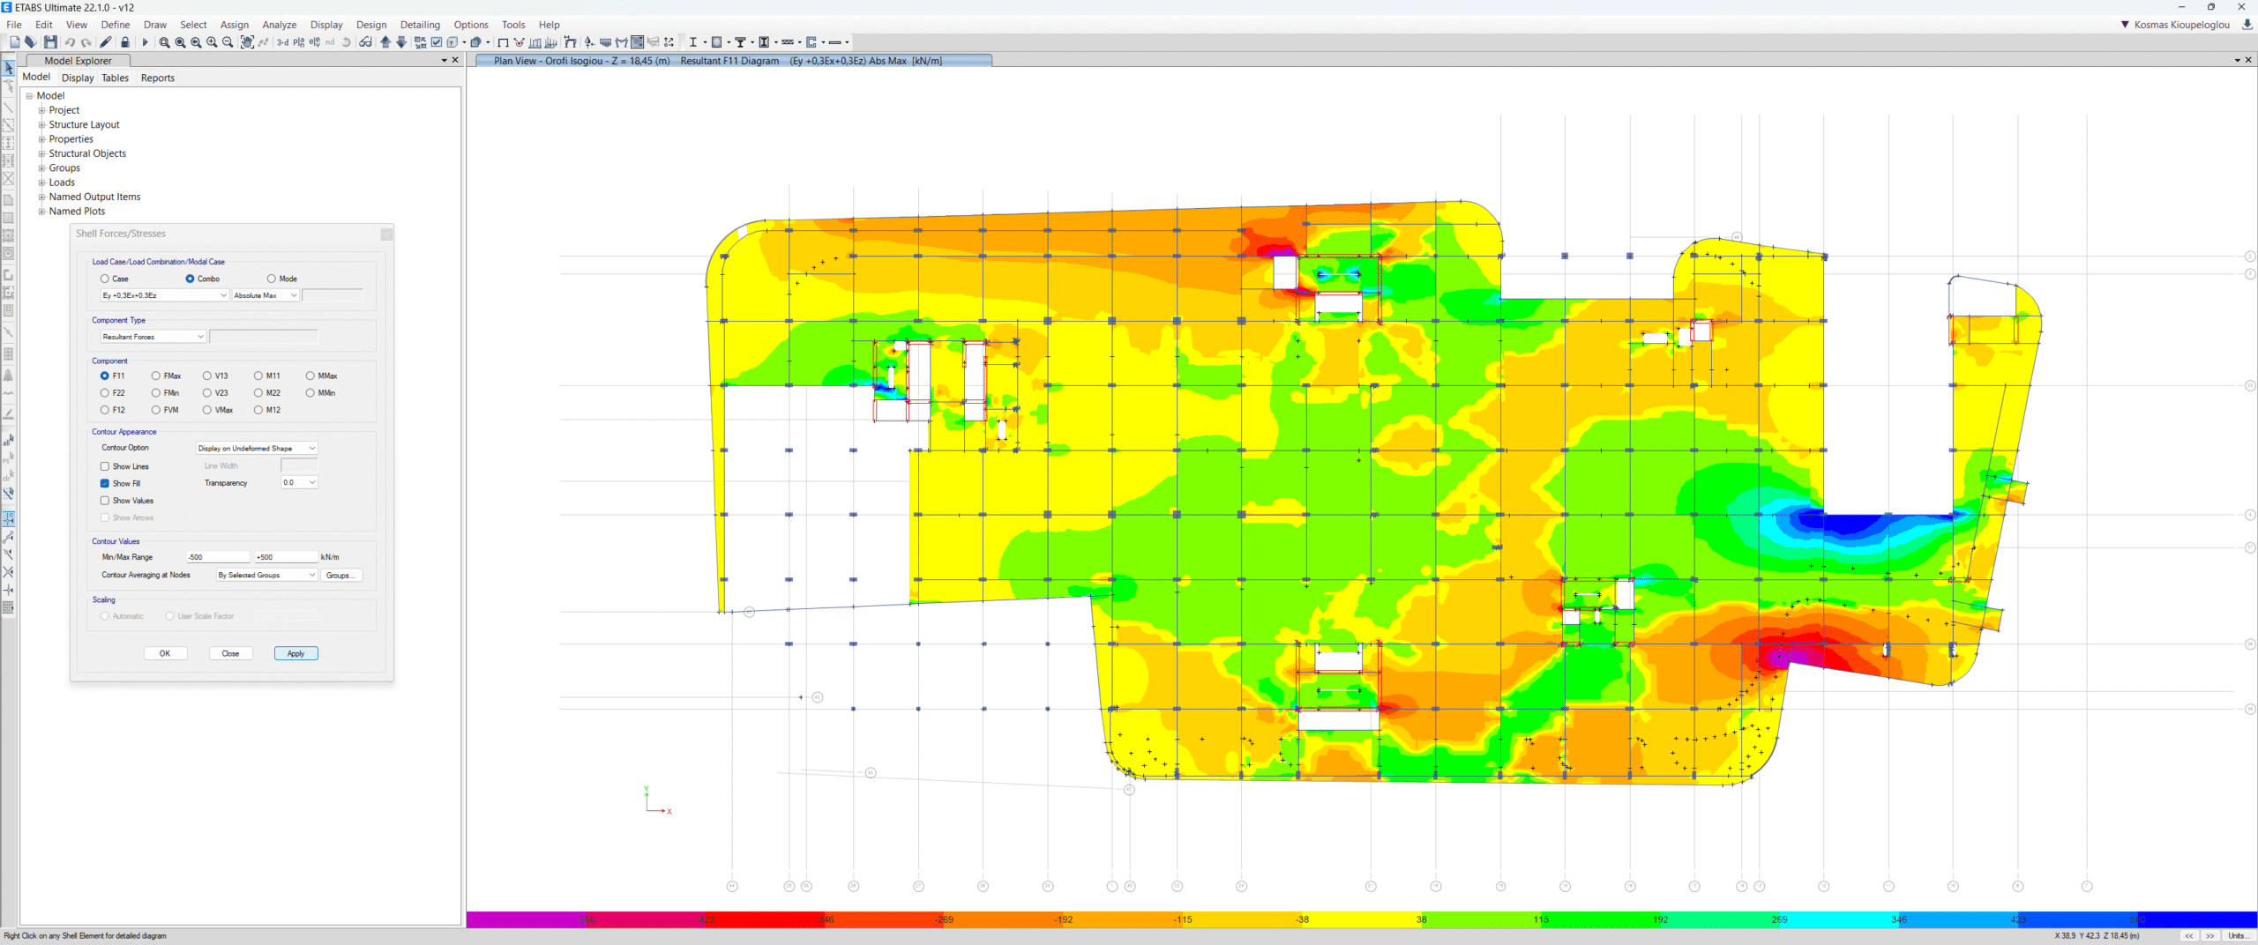Viewport: 2258px width, 945px height.
Task: Open the Display menu
Action: pos(325,25)
